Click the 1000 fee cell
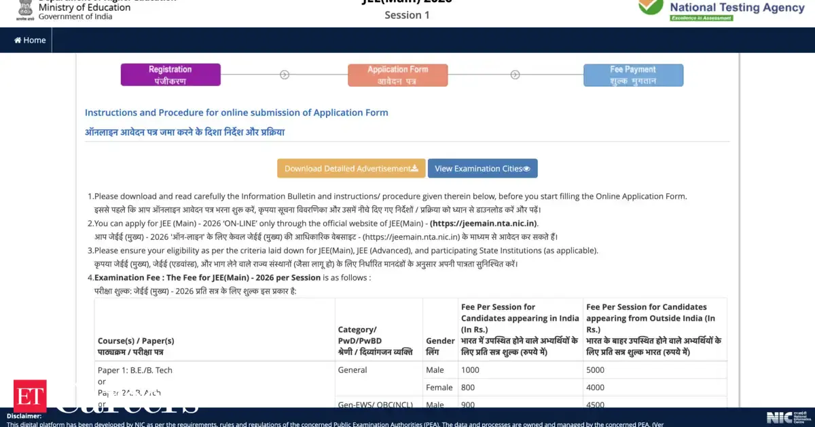The width and height of the screenshot is (815, 427). point(470,370)
